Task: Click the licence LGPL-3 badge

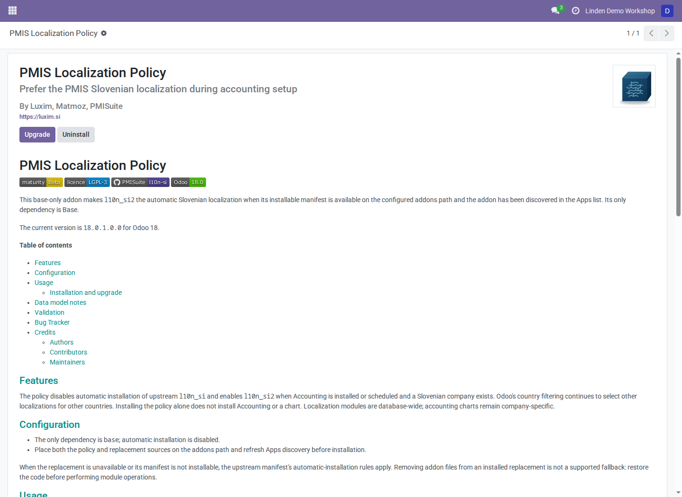Action: [x=87, y=182]
